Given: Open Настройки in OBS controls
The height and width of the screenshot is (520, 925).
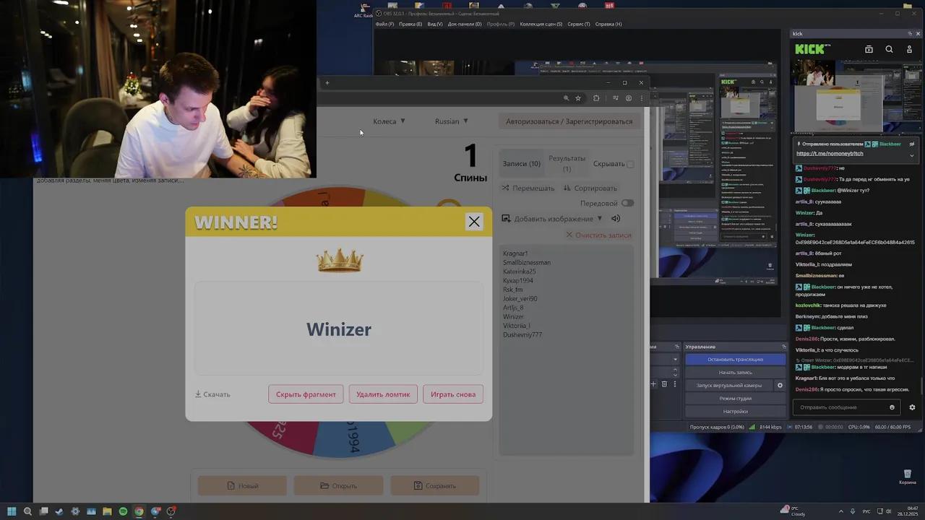Looking at the screenshot, I should click(735, 411).
